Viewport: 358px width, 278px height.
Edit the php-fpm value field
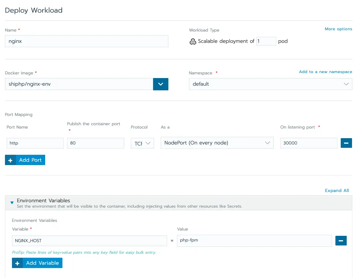[x=254, y=241]
